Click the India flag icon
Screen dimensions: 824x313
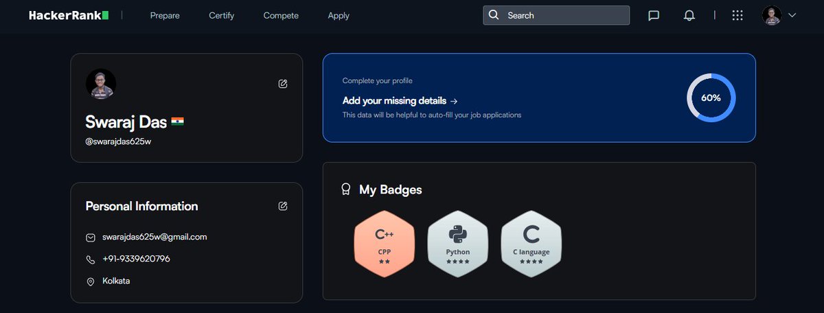point(177,121)
